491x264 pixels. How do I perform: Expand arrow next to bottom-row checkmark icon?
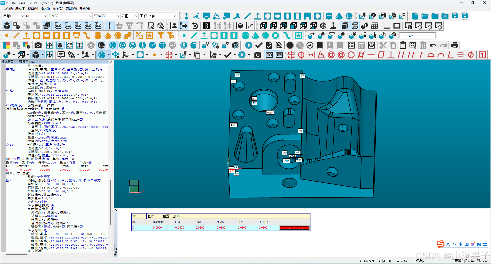tap(234, 55)
